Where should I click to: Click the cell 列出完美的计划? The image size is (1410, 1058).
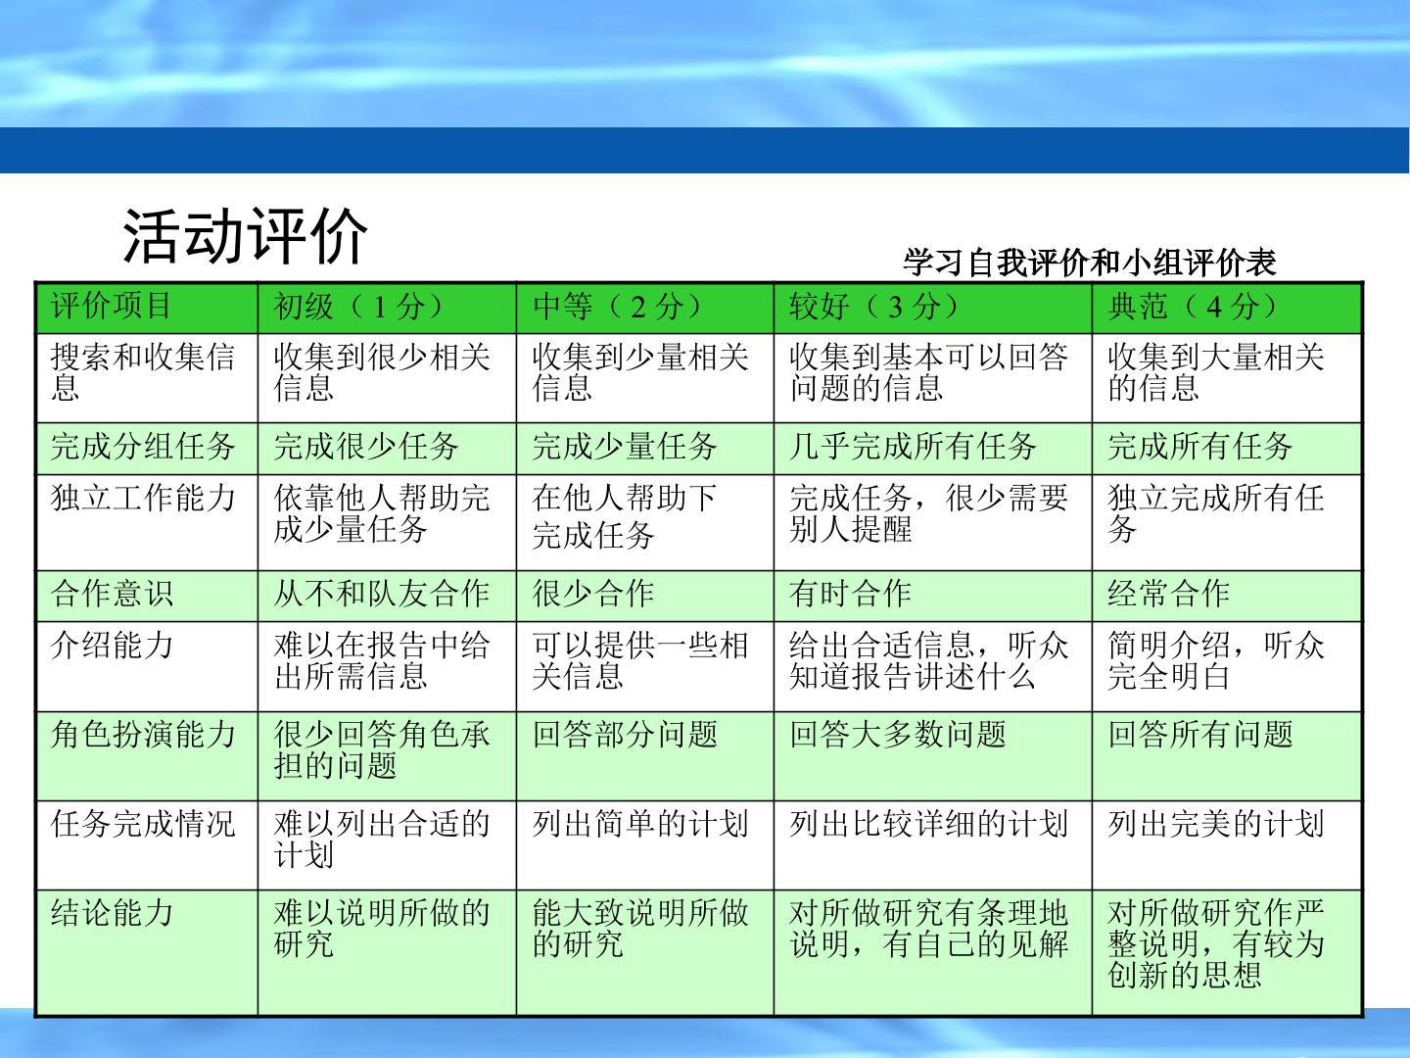pos(1227,844)
